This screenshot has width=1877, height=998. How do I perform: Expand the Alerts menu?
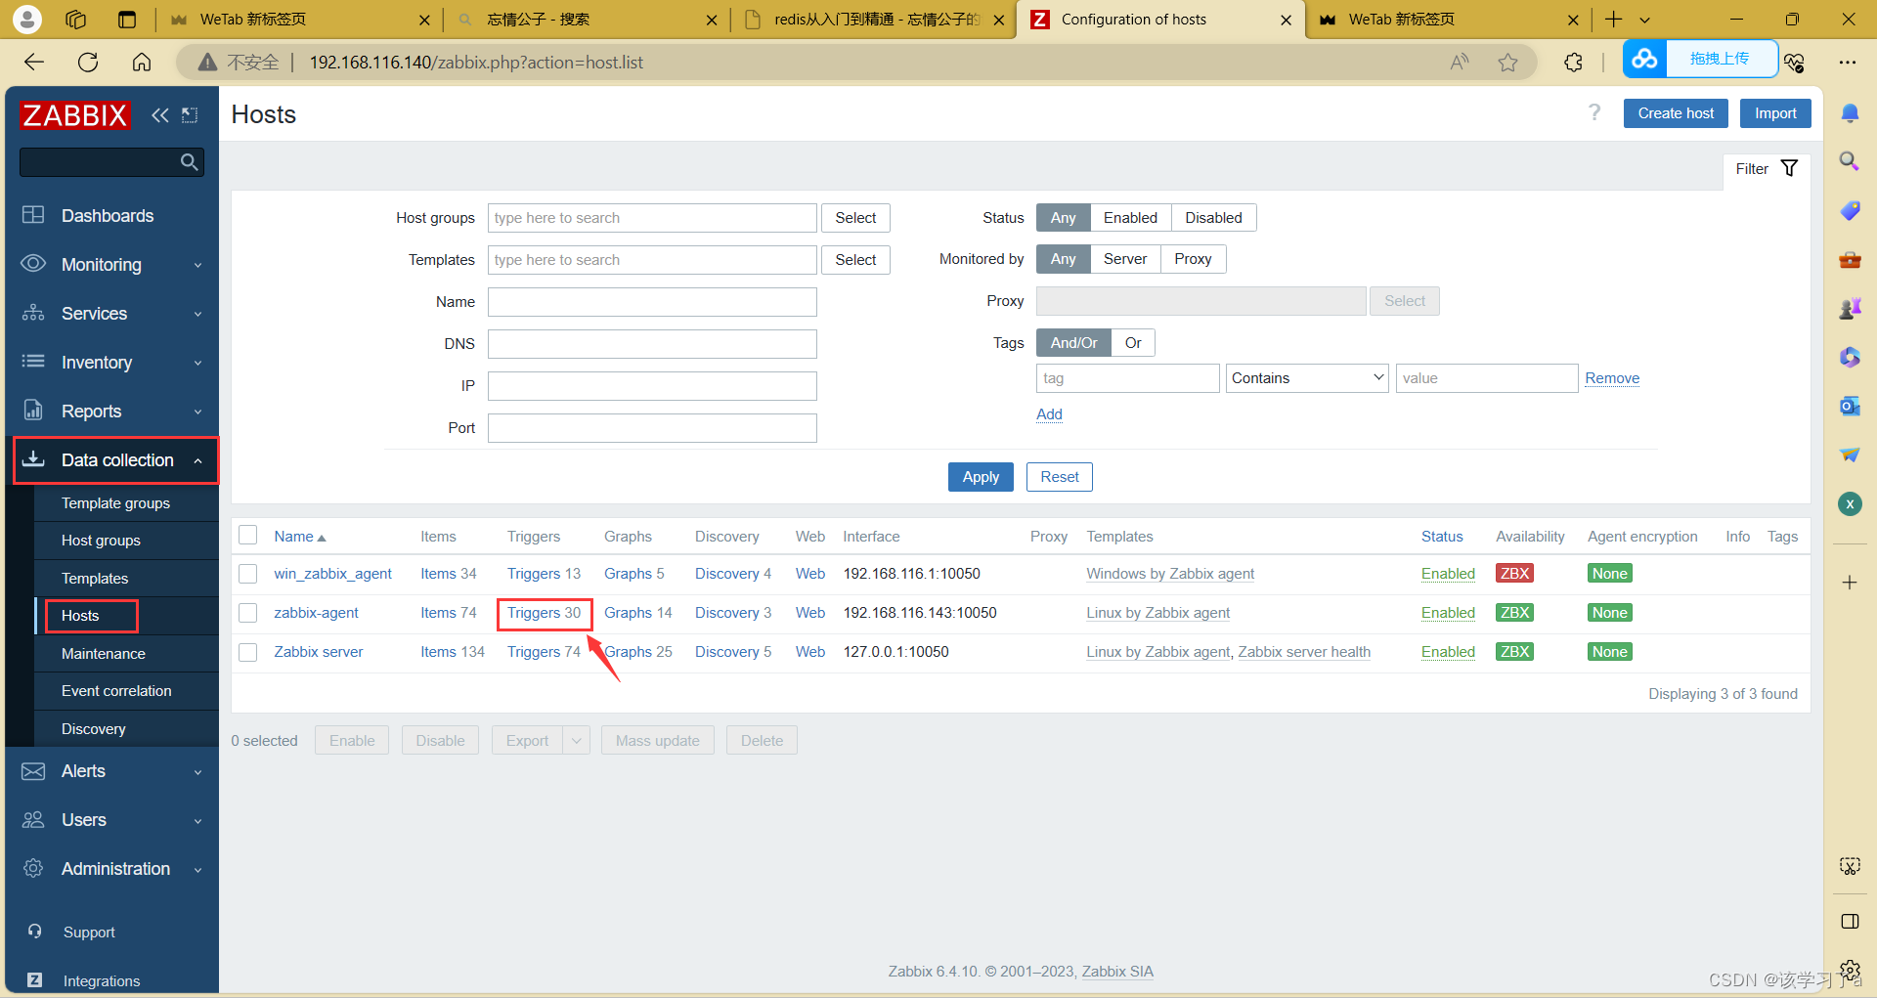pyautogui.click(x=112, y=771)
